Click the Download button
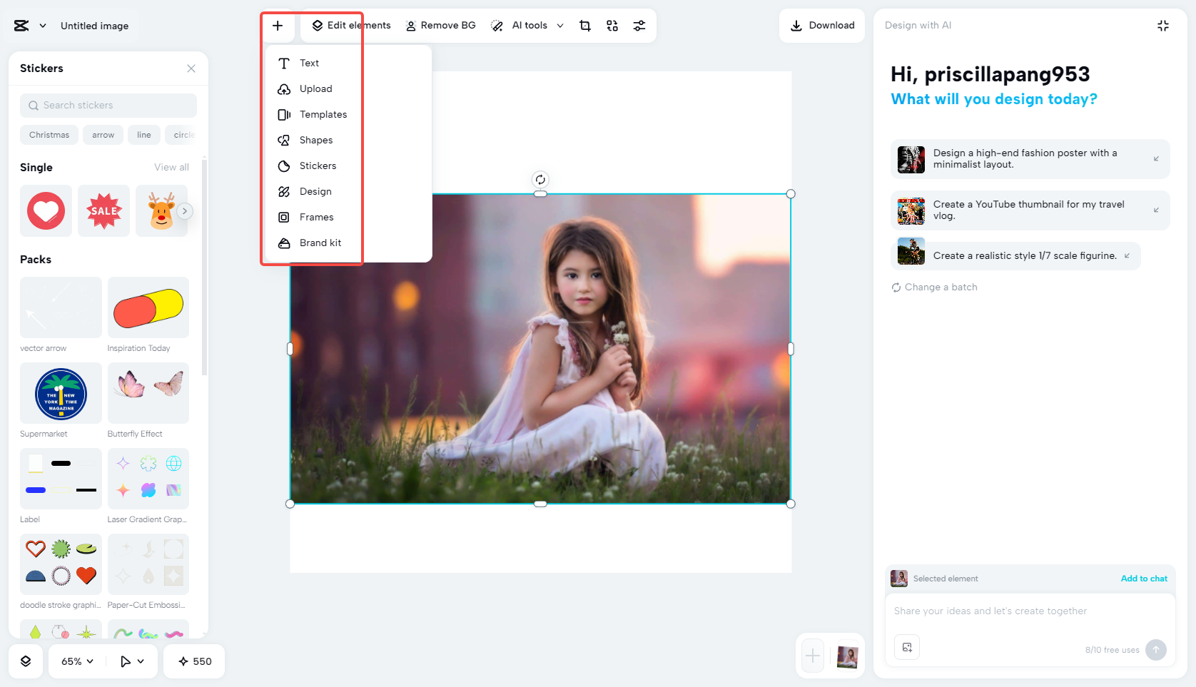1196x687 pixels. pyautogui.click(x=822, y=25)
